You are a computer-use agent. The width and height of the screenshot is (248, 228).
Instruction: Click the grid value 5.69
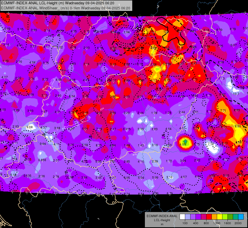point(7,29)
